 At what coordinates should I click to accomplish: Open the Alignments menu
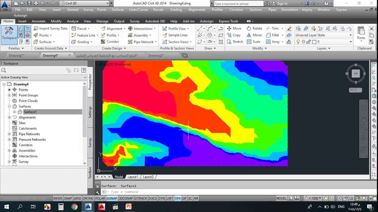(197, 10)
